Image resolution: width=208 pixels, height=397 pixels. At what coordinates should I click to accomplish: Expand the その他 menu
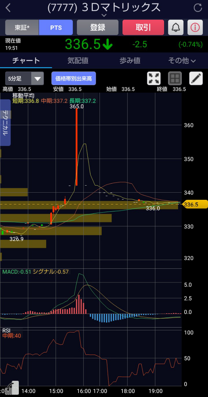point(182,61)
